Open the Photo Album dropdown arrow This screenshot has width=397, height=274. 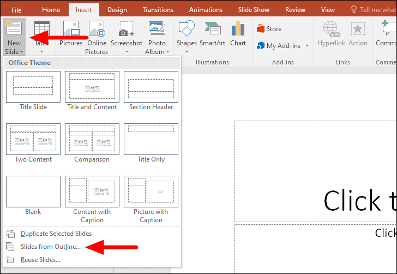[167, 52]
